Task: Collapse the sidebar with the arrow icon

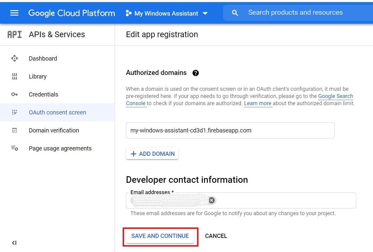Action: pyautogui.click(x=14, y=243)
